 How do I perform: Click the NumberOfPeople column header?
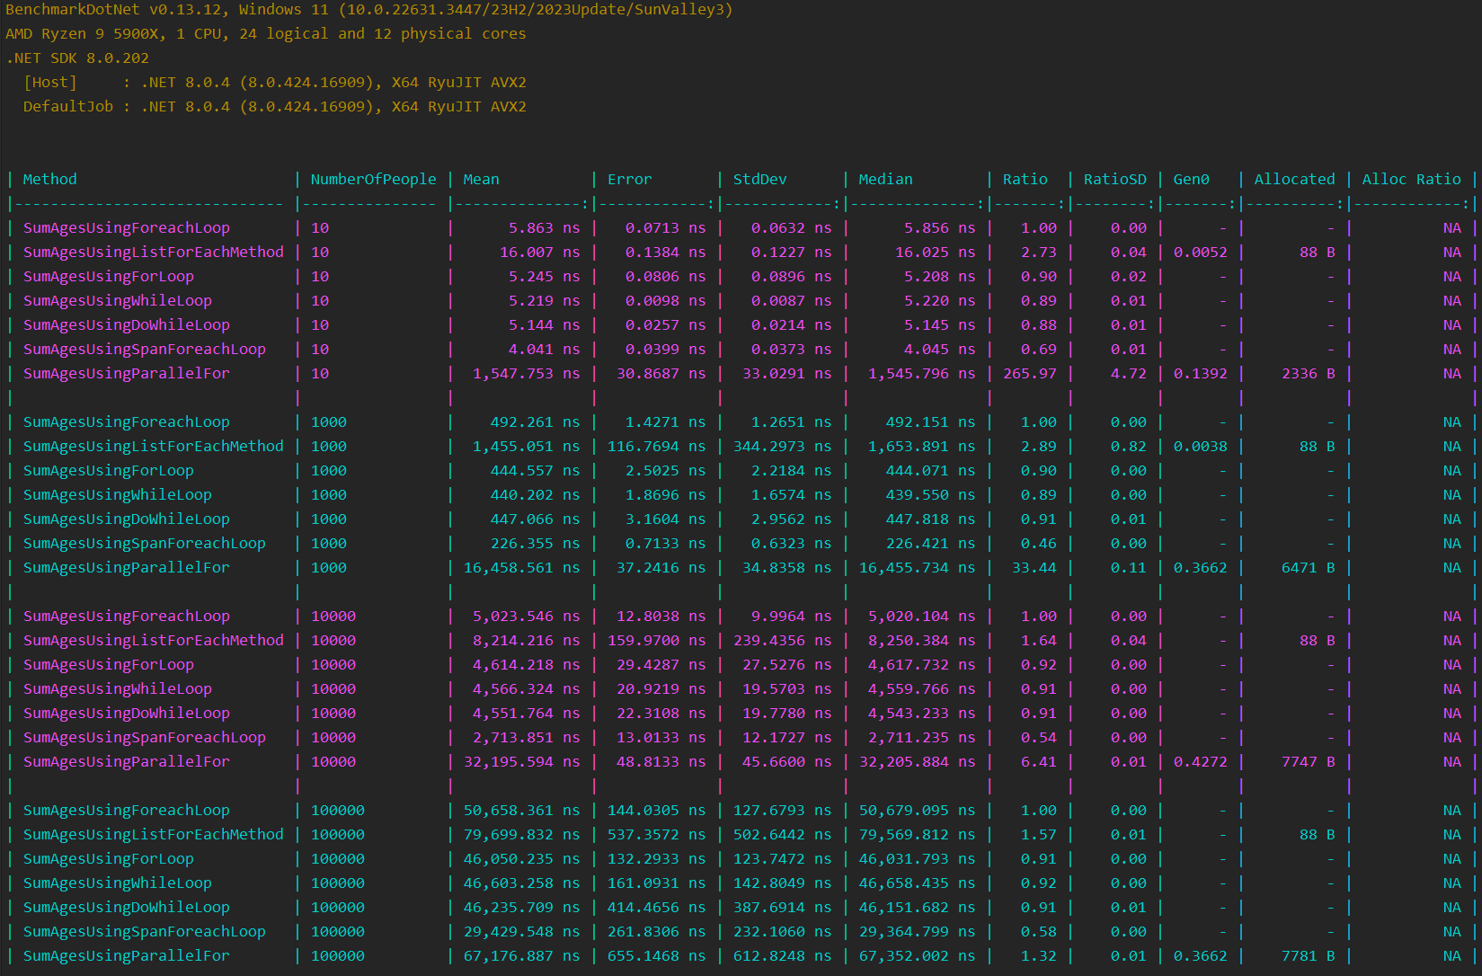(373, 180)
